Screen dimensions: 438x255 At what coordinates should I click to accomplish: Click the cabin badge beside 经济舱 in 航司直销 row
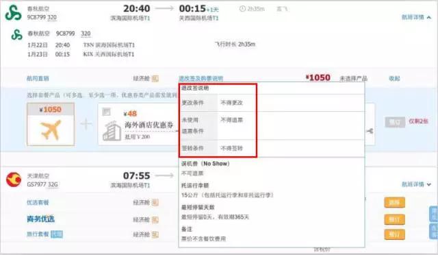[155, 79]
